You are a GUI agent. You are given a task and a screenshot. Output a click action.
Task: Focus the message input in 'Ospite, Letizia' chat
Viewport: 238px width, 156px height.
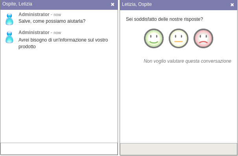tap(59, 149)
